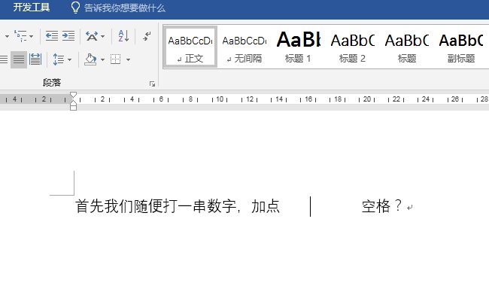
Task: Expand the bullet list dropdown arrow at the left edge
Action: click(7, 36)
